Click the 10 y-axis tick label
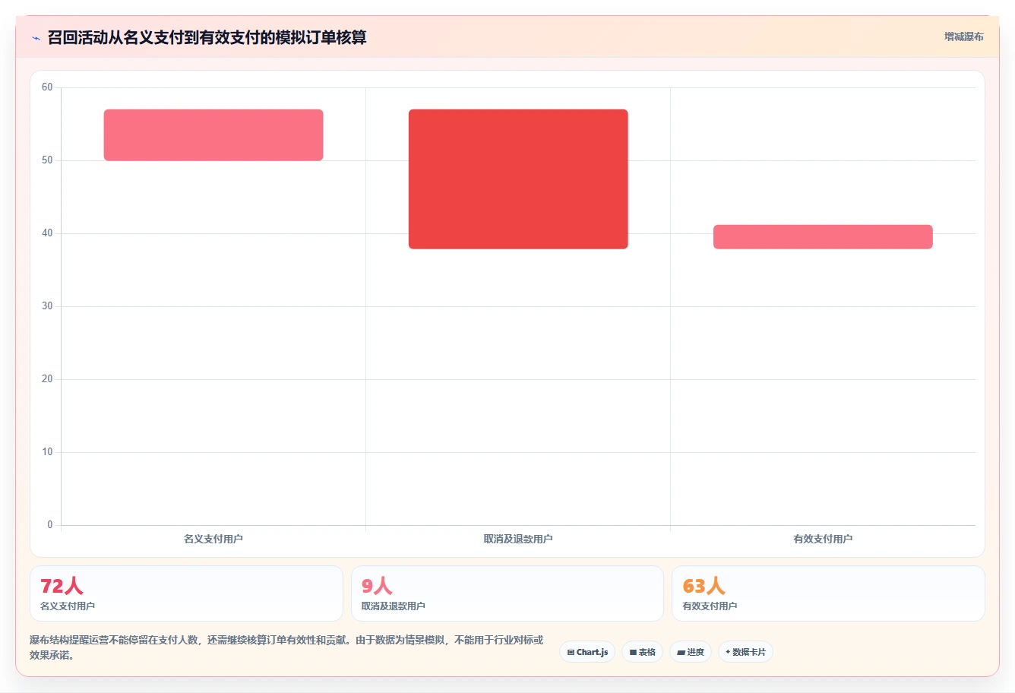The width and height of the screenshot is (1015, 693). tap(47, 452)
